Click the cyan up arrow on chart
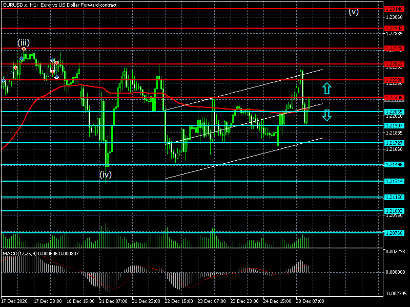 click(327, 89)
